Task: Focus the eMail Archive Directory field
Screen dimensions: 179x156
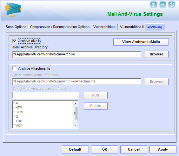Action: [77, 54]
